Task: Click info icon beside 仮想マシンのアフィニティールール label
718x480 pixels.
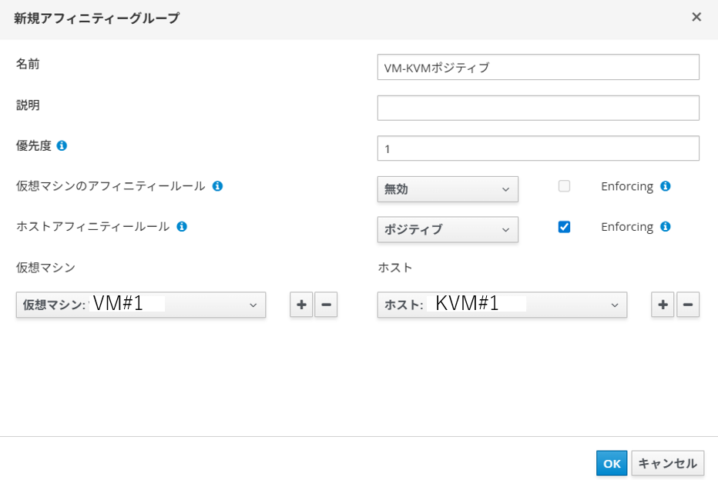Action: [217, 186]
